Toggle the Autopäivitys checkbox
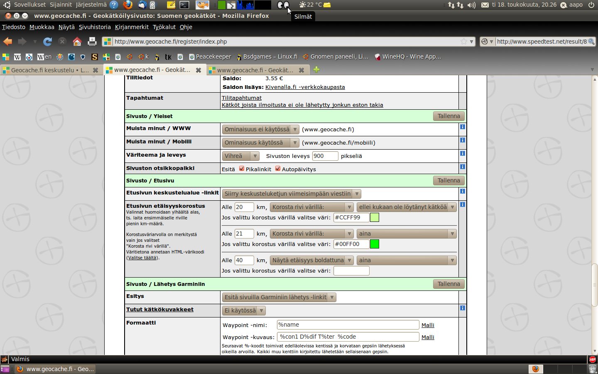 click(278, 169)
